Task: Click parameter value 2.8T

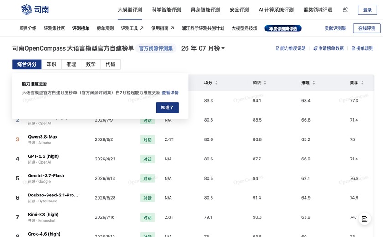Action: (169, 217)
